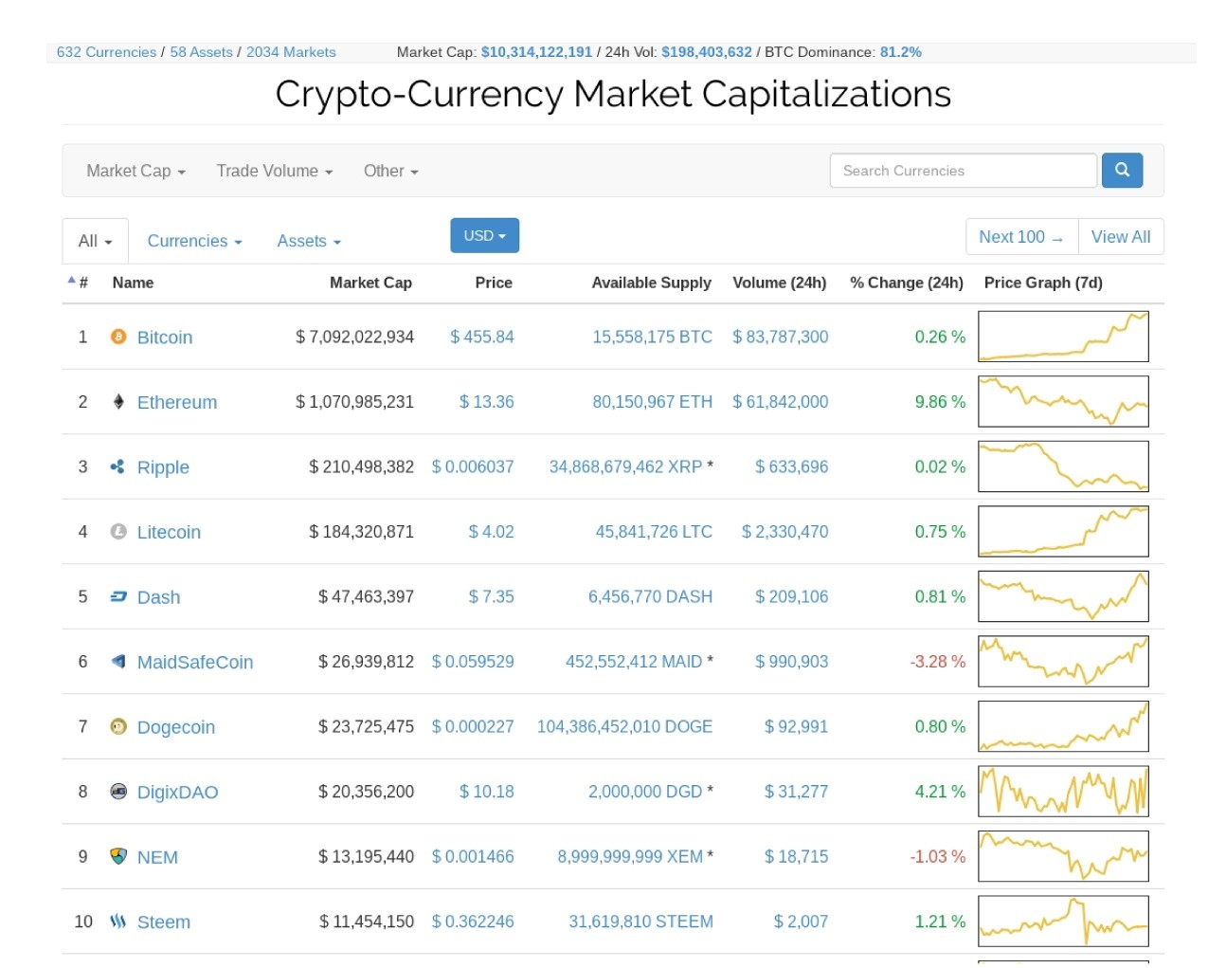The image size is (1226, 968).
Task: Click Ethereum price $ 13.36
Action: coord(487,402)
